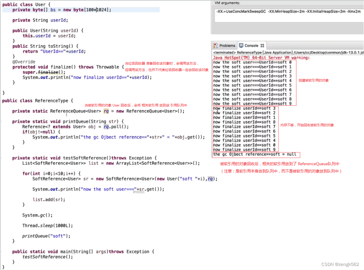
Task: Click console line 'now finalize userId==soft 8'
Action: click(244, 122)
